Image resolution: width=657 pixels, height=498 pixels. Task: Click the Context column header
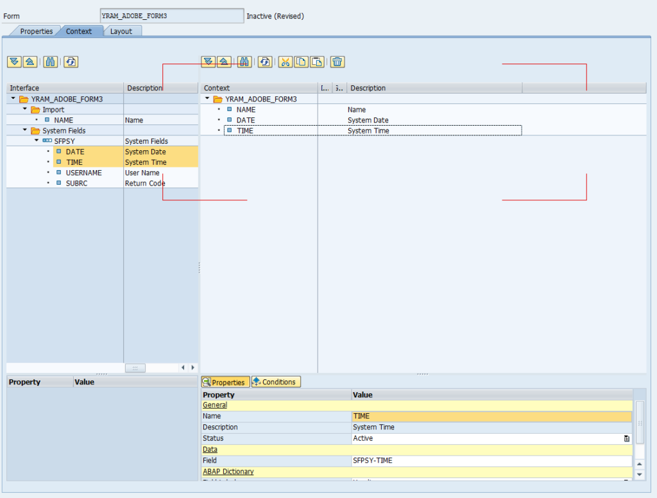coord(259,88)
